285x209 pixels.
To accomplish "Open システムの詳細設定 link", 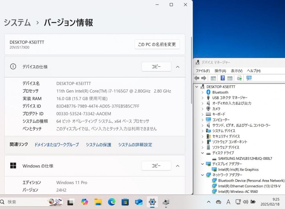I will point(135,145).
